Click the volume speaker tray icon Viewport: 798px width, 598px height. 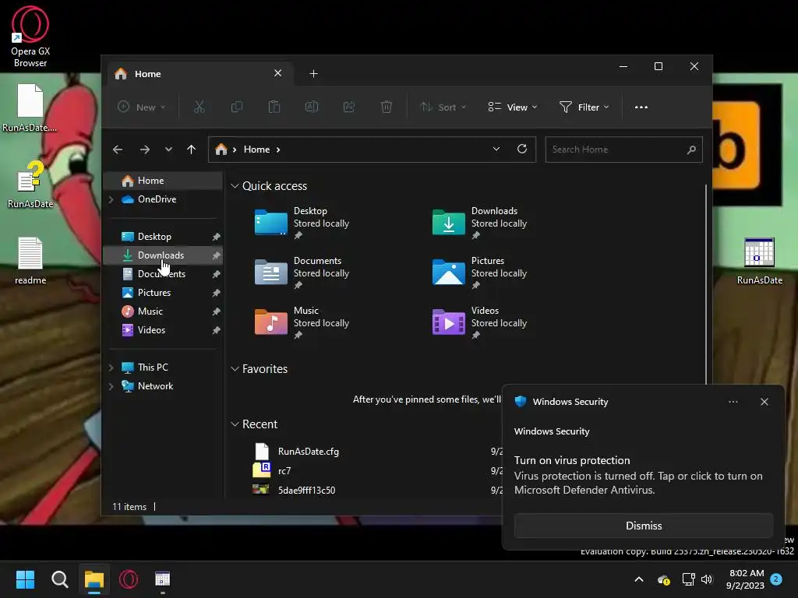tap(707, 579)
